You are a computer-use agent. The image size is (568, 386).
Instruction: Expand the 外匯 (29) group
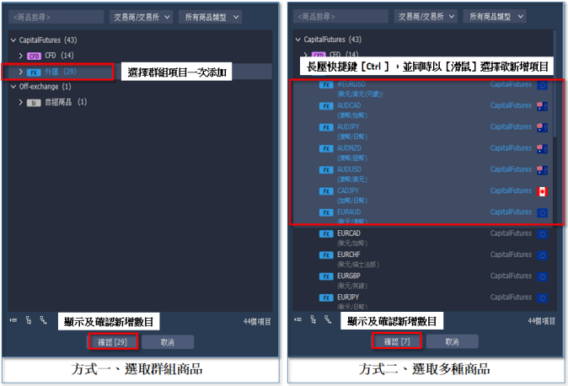(22, 72)
